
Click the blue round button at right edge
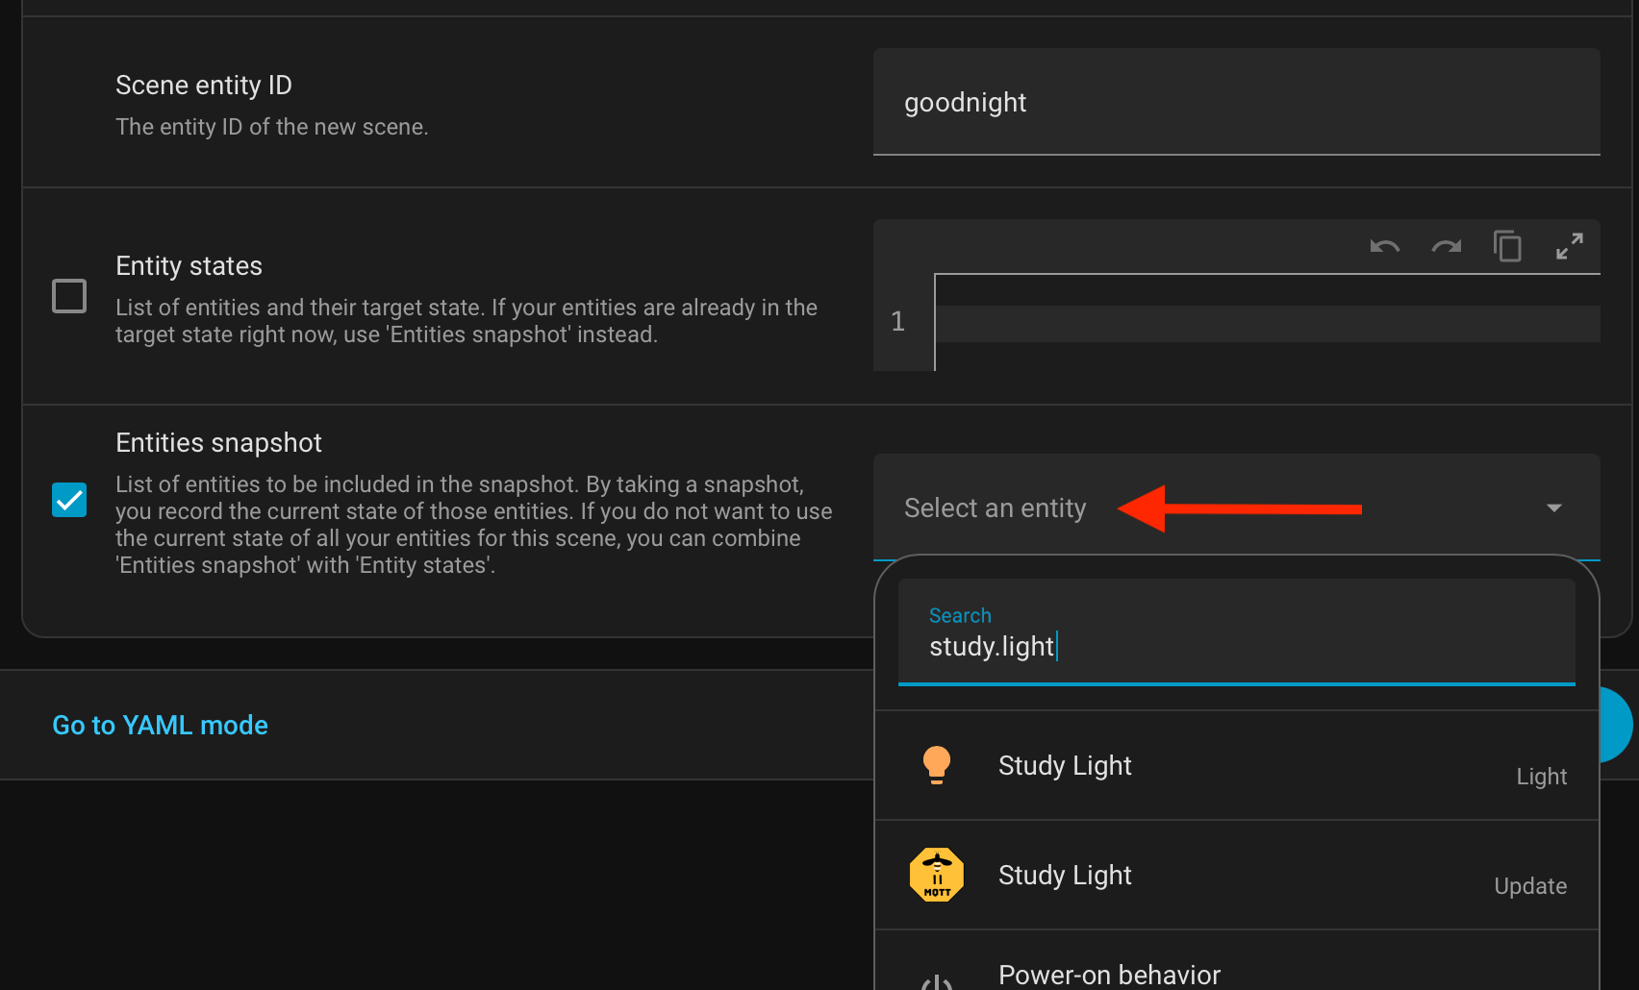coord(1618,725)
